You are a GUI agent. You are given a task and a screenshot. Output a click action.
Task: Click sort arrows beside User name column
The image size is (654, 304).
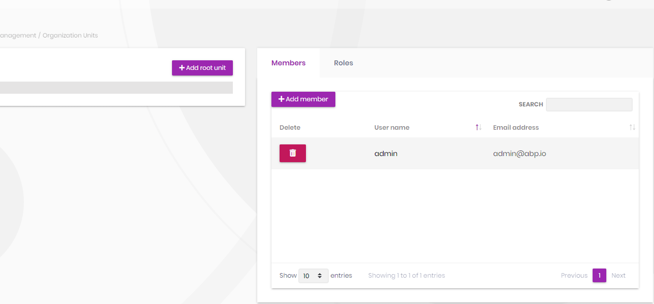point(478,127)
